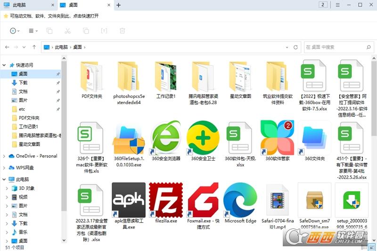The width and height of the screenshot is (377, 251).
Task: Add a new tab with plus button
Action: tap(119, 5)
